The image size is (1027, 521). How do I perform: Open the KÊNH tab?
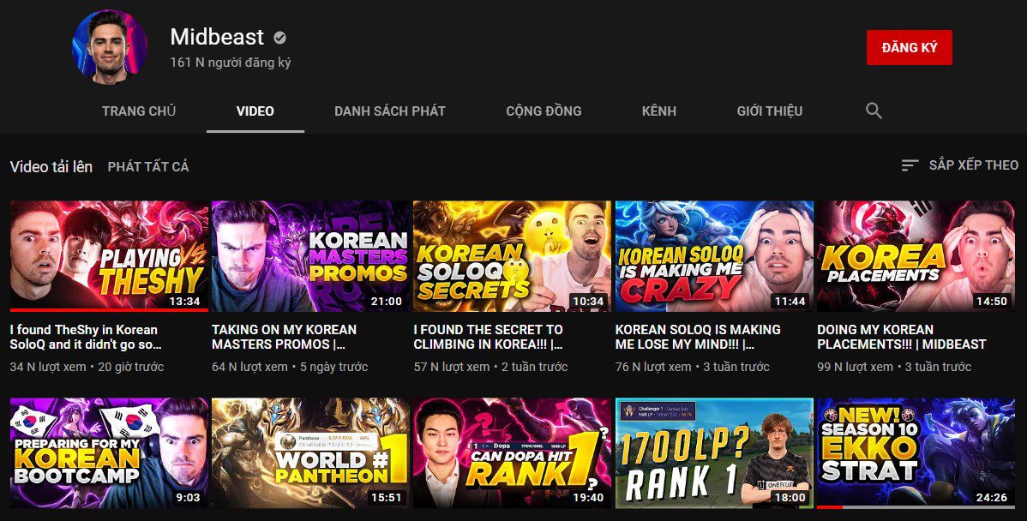coord(659,111)
